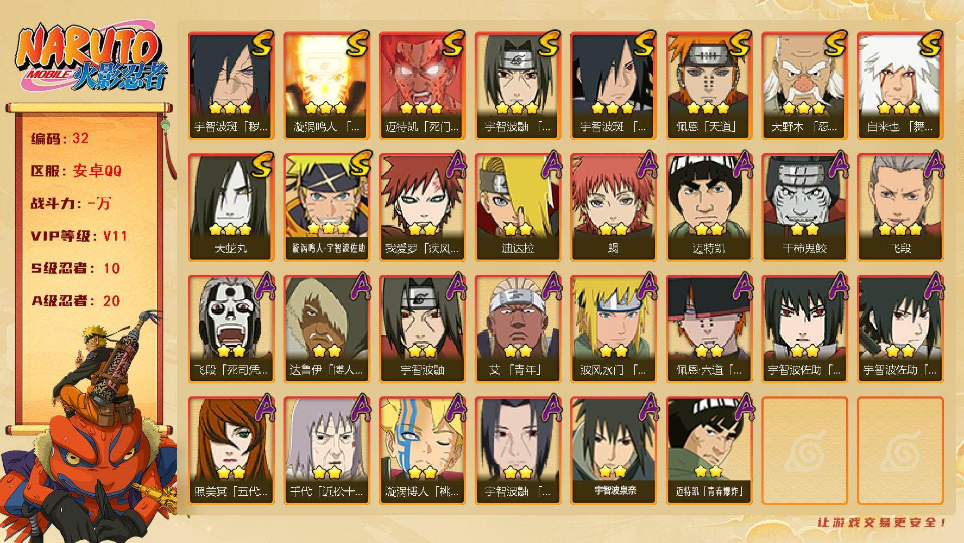Click the VIP等级 V11 info line
The width and height of the screenshot is (964, 543).
pos(79,236)
